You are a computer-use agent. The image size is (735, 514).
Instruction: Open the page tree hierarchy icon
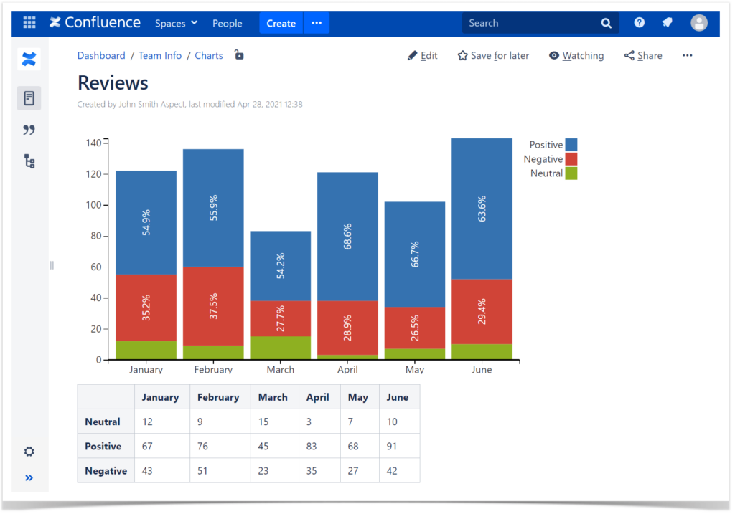coord(29,161)
